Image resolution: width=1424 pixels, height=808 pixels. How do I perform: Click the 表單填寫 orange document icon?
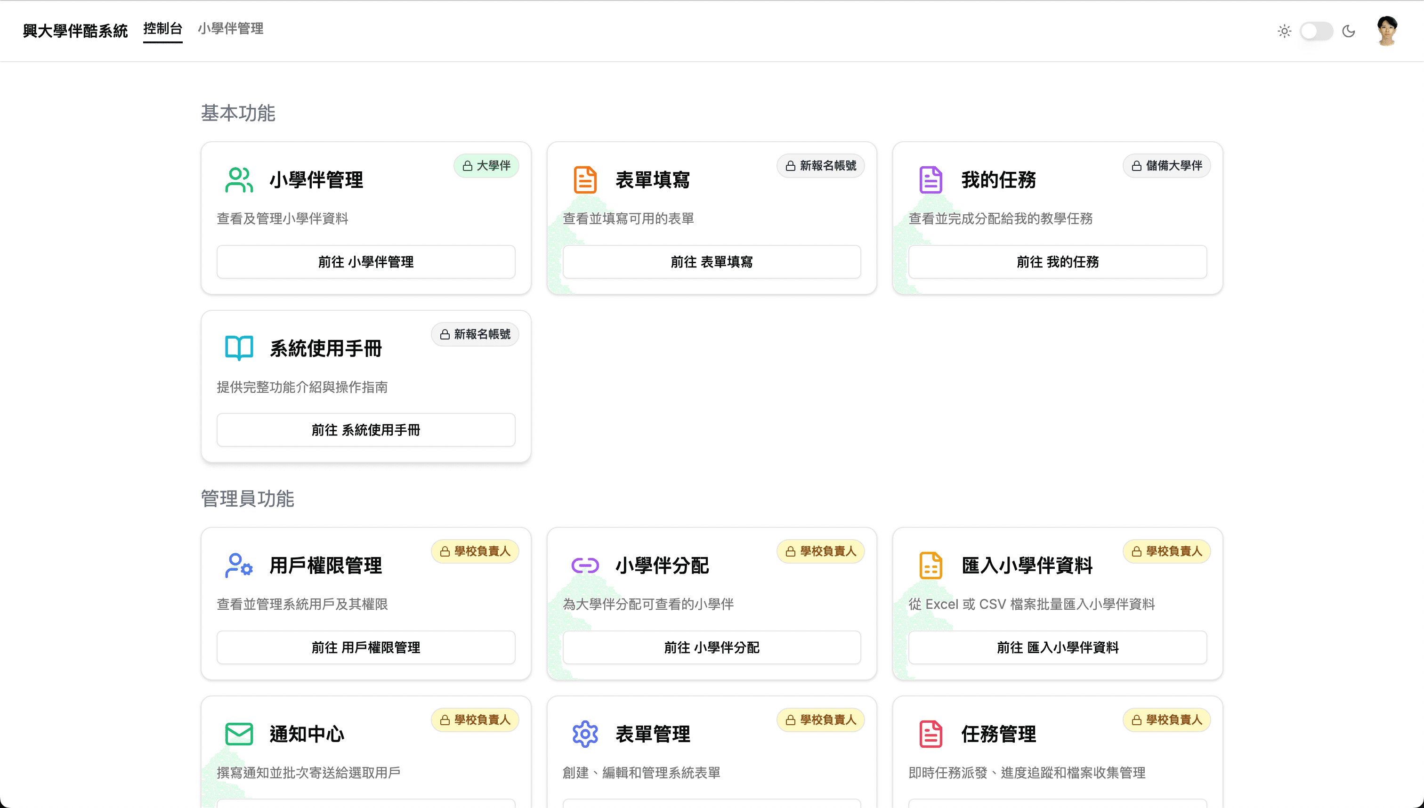pos(584,179)
